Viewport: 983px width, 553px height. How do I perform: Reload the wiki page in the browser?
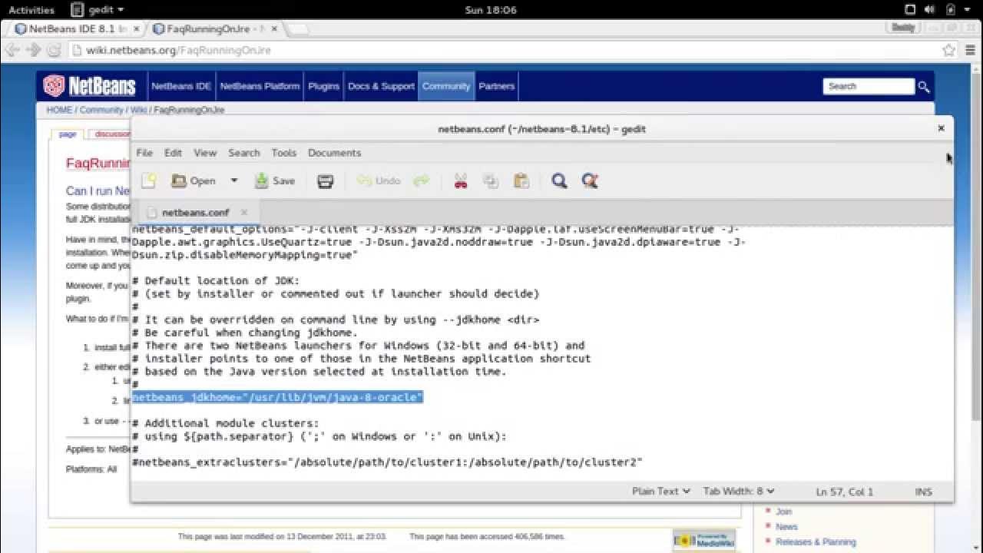tap(54, 50)
